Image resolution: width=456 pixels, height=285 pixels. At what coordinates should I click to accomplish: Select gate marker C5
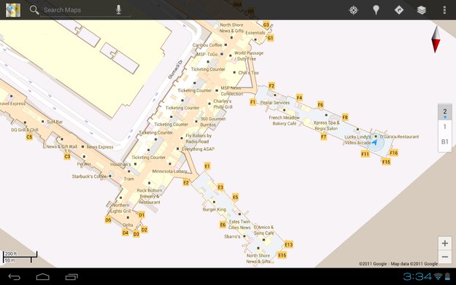[29, 137]
